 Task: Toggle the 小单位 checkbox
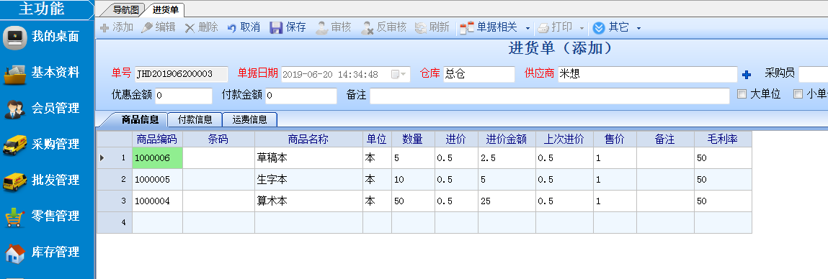coord(798,94)
